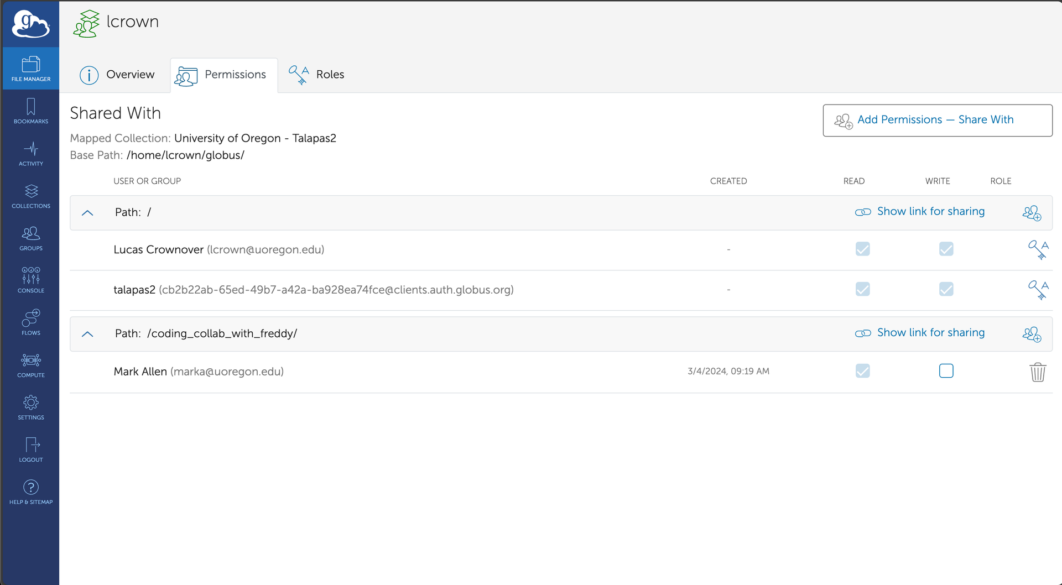Add user icon for Path / row
1062x585 pixels.
pyautogui.click(x=1032, y=213)
